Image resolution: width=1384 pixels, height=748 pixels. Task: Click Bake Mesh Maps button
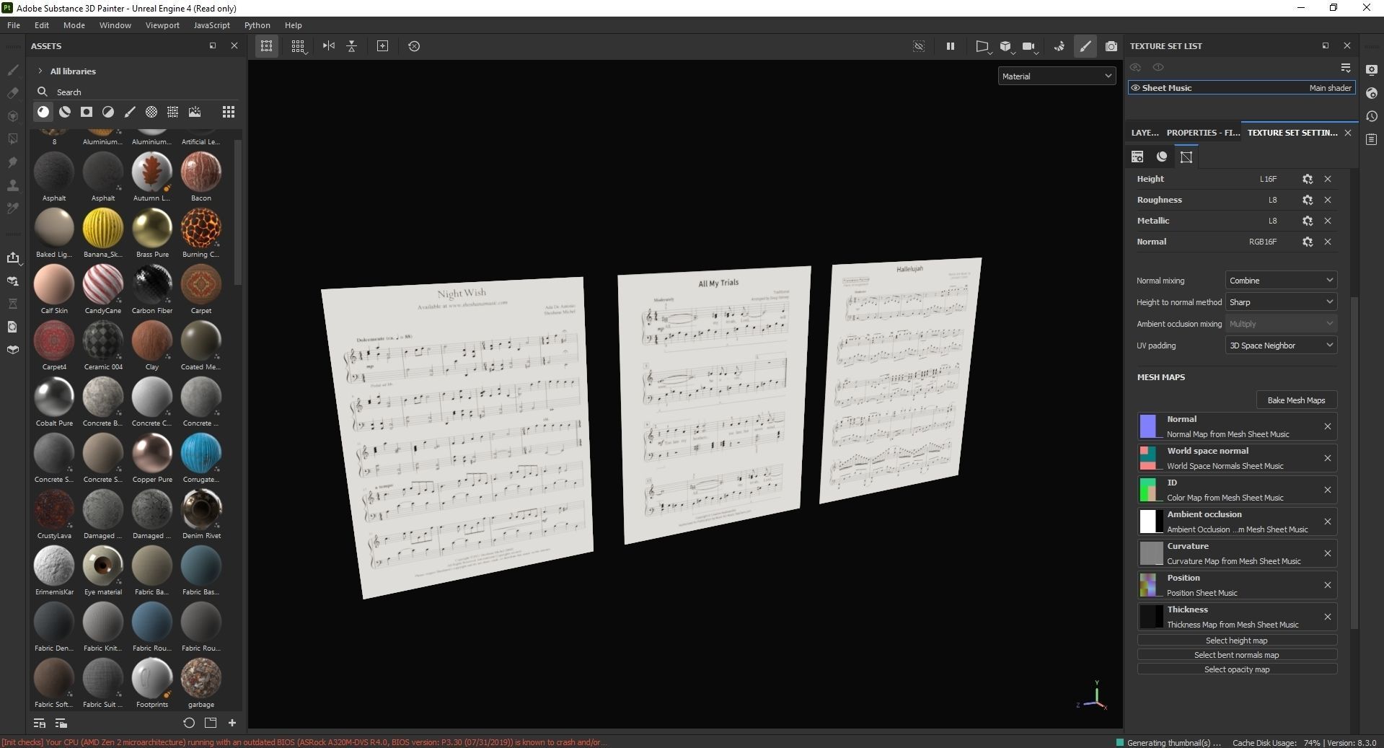point(1296,400)
